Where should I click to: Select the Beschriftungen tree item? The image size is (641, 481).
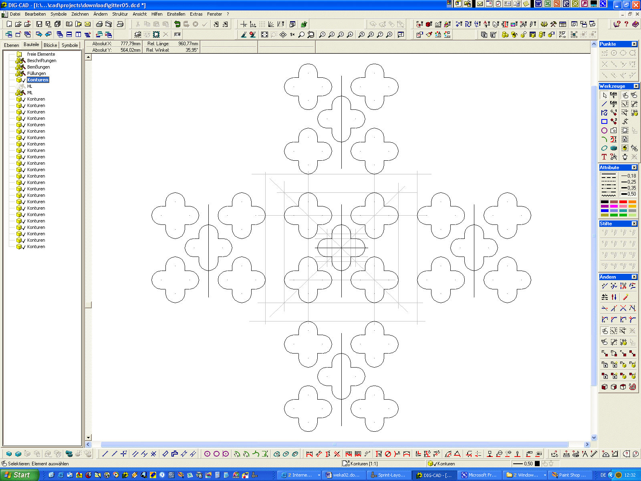tap(42, 61)
